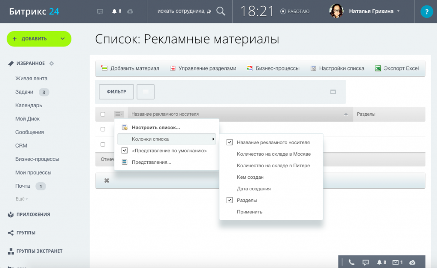Viewport: 437px width, 268px height.
Task: Open Избранное settings gear icon
Action: (52, 64)
